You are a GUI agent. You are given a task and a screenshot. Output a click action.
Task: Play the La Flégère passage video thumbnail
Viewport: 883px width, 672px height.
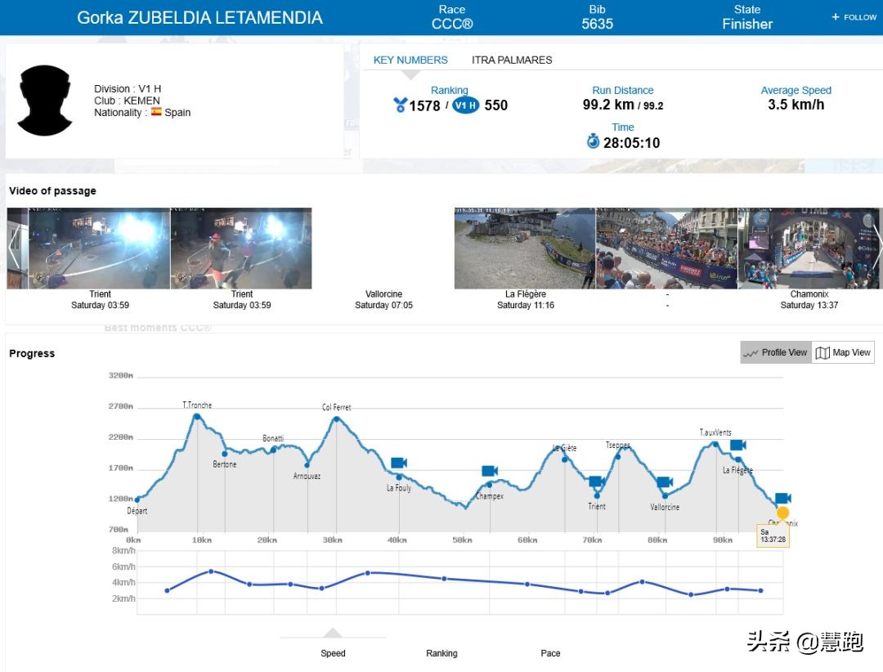click(525, 249)
